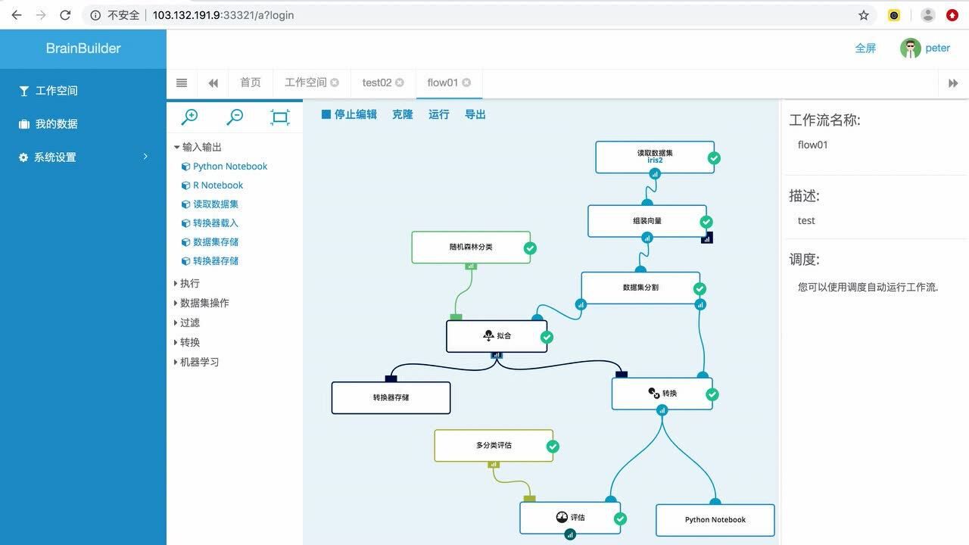969x545 pixels.
Task: Click the 运行 button
Action: click(x=439, y=114)
